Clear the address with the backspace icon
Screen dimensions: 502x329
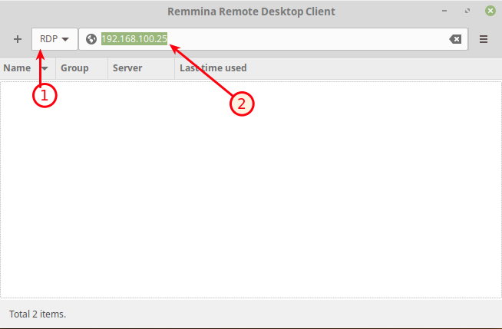pyautogui.click(x=455, y=39)
